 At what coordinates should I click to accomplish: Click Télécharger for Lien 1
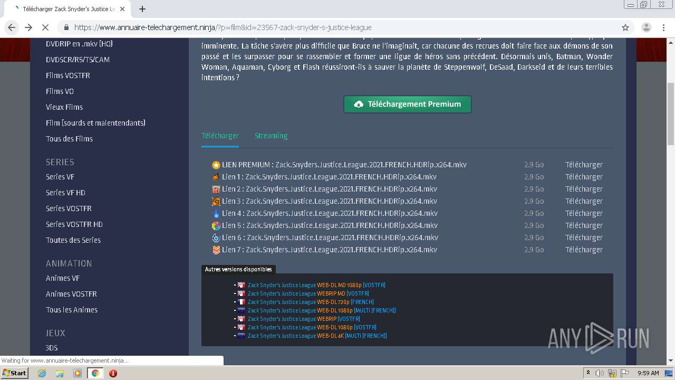coord(584,177)
